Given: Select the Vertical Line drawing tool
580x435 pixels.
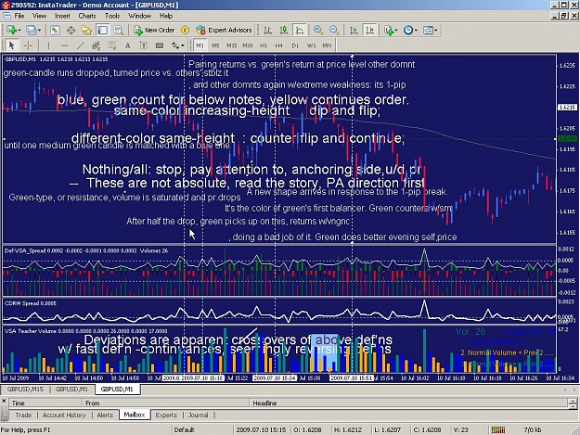Looking at the screenshot, I should coord(48,45).
